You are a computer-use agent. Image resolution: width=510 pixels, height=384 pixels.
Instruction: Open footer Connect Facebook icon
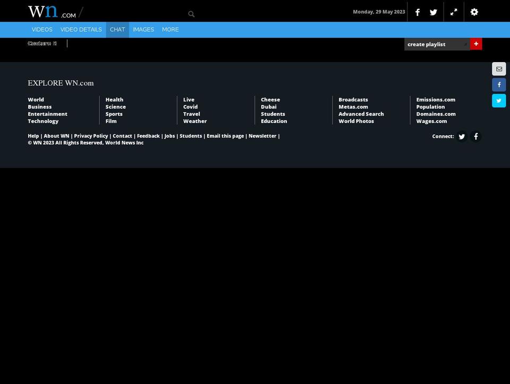476,136
